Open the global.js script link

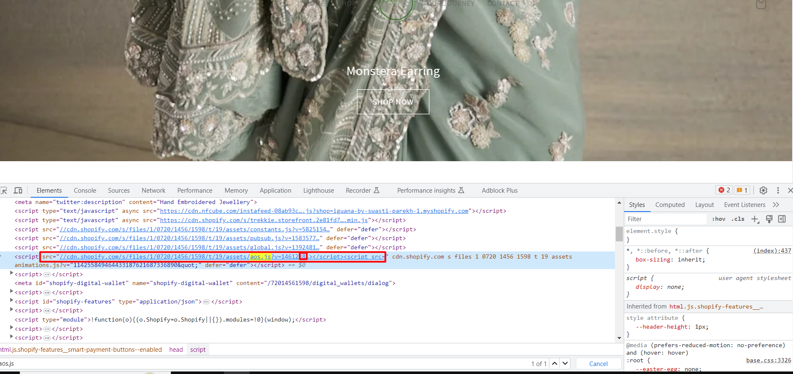[x=190, y=248]
